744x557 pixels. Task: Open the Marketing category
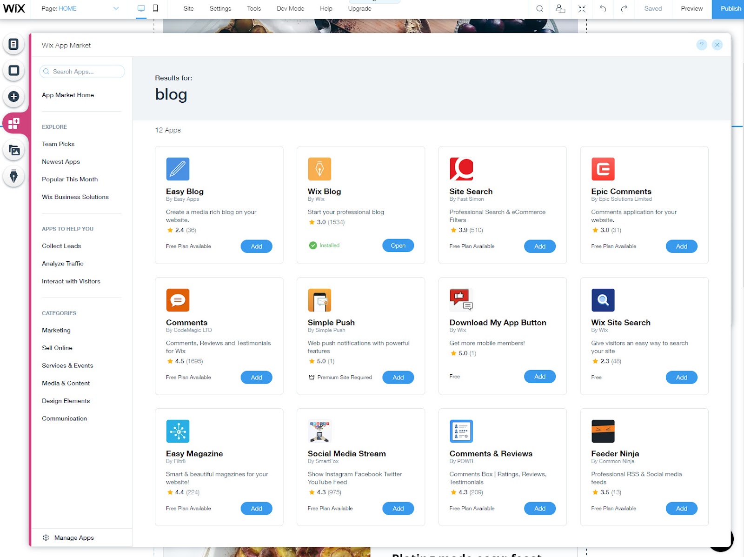coord(56,330)
